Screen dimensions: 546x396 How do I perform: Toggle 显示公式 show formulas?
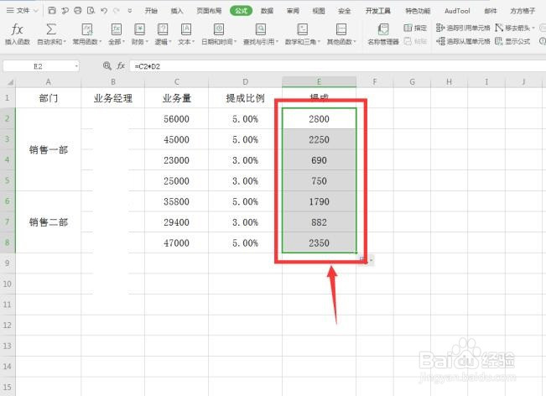512,41
